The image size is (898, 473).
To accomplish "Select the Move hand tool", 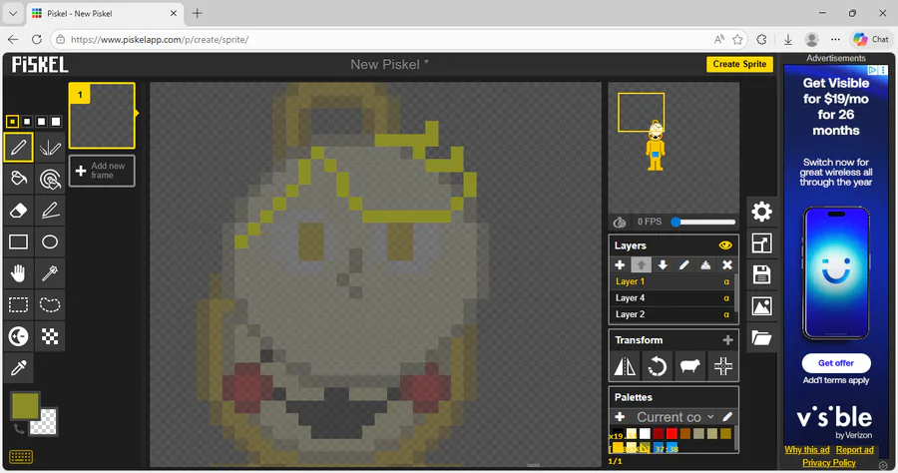I will tap(18, 273).
